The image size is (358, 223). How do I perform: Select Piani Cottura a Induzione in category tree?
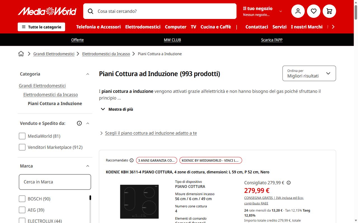pos(55,103)
